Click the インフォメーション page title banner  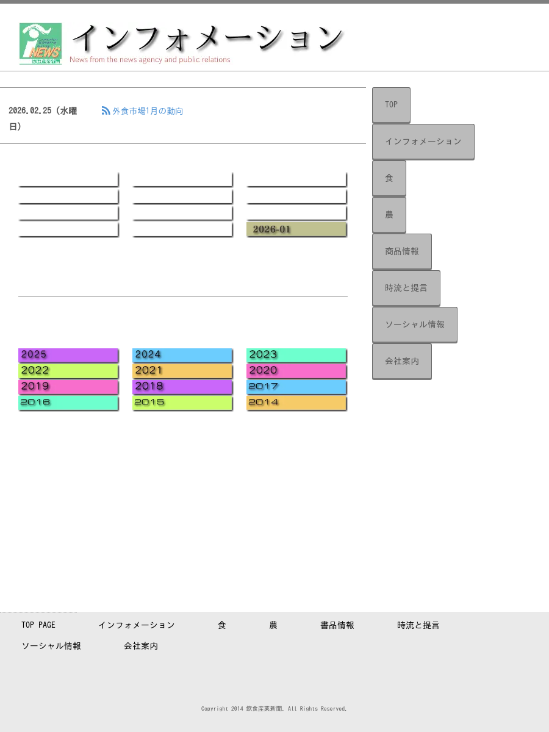coord(207,38)
